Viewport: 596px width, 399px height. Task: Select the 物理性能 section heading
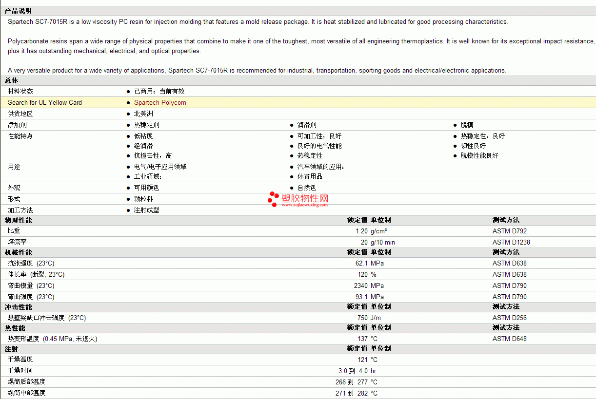(x=19, y=220)
